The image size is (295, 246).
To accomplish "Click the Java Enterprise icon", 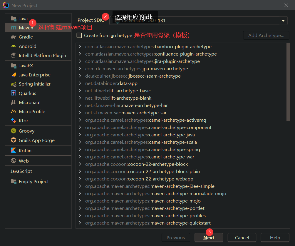I will click(14, 75).
